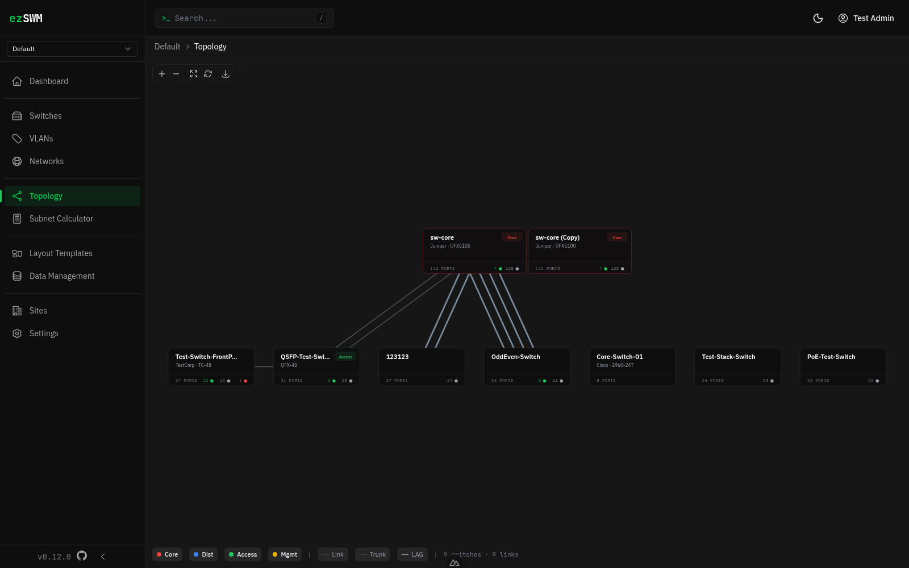Open Subnet Calculator
Image resolution: width=909 pixels, height=568 pixels.
[x=72, y=219]
